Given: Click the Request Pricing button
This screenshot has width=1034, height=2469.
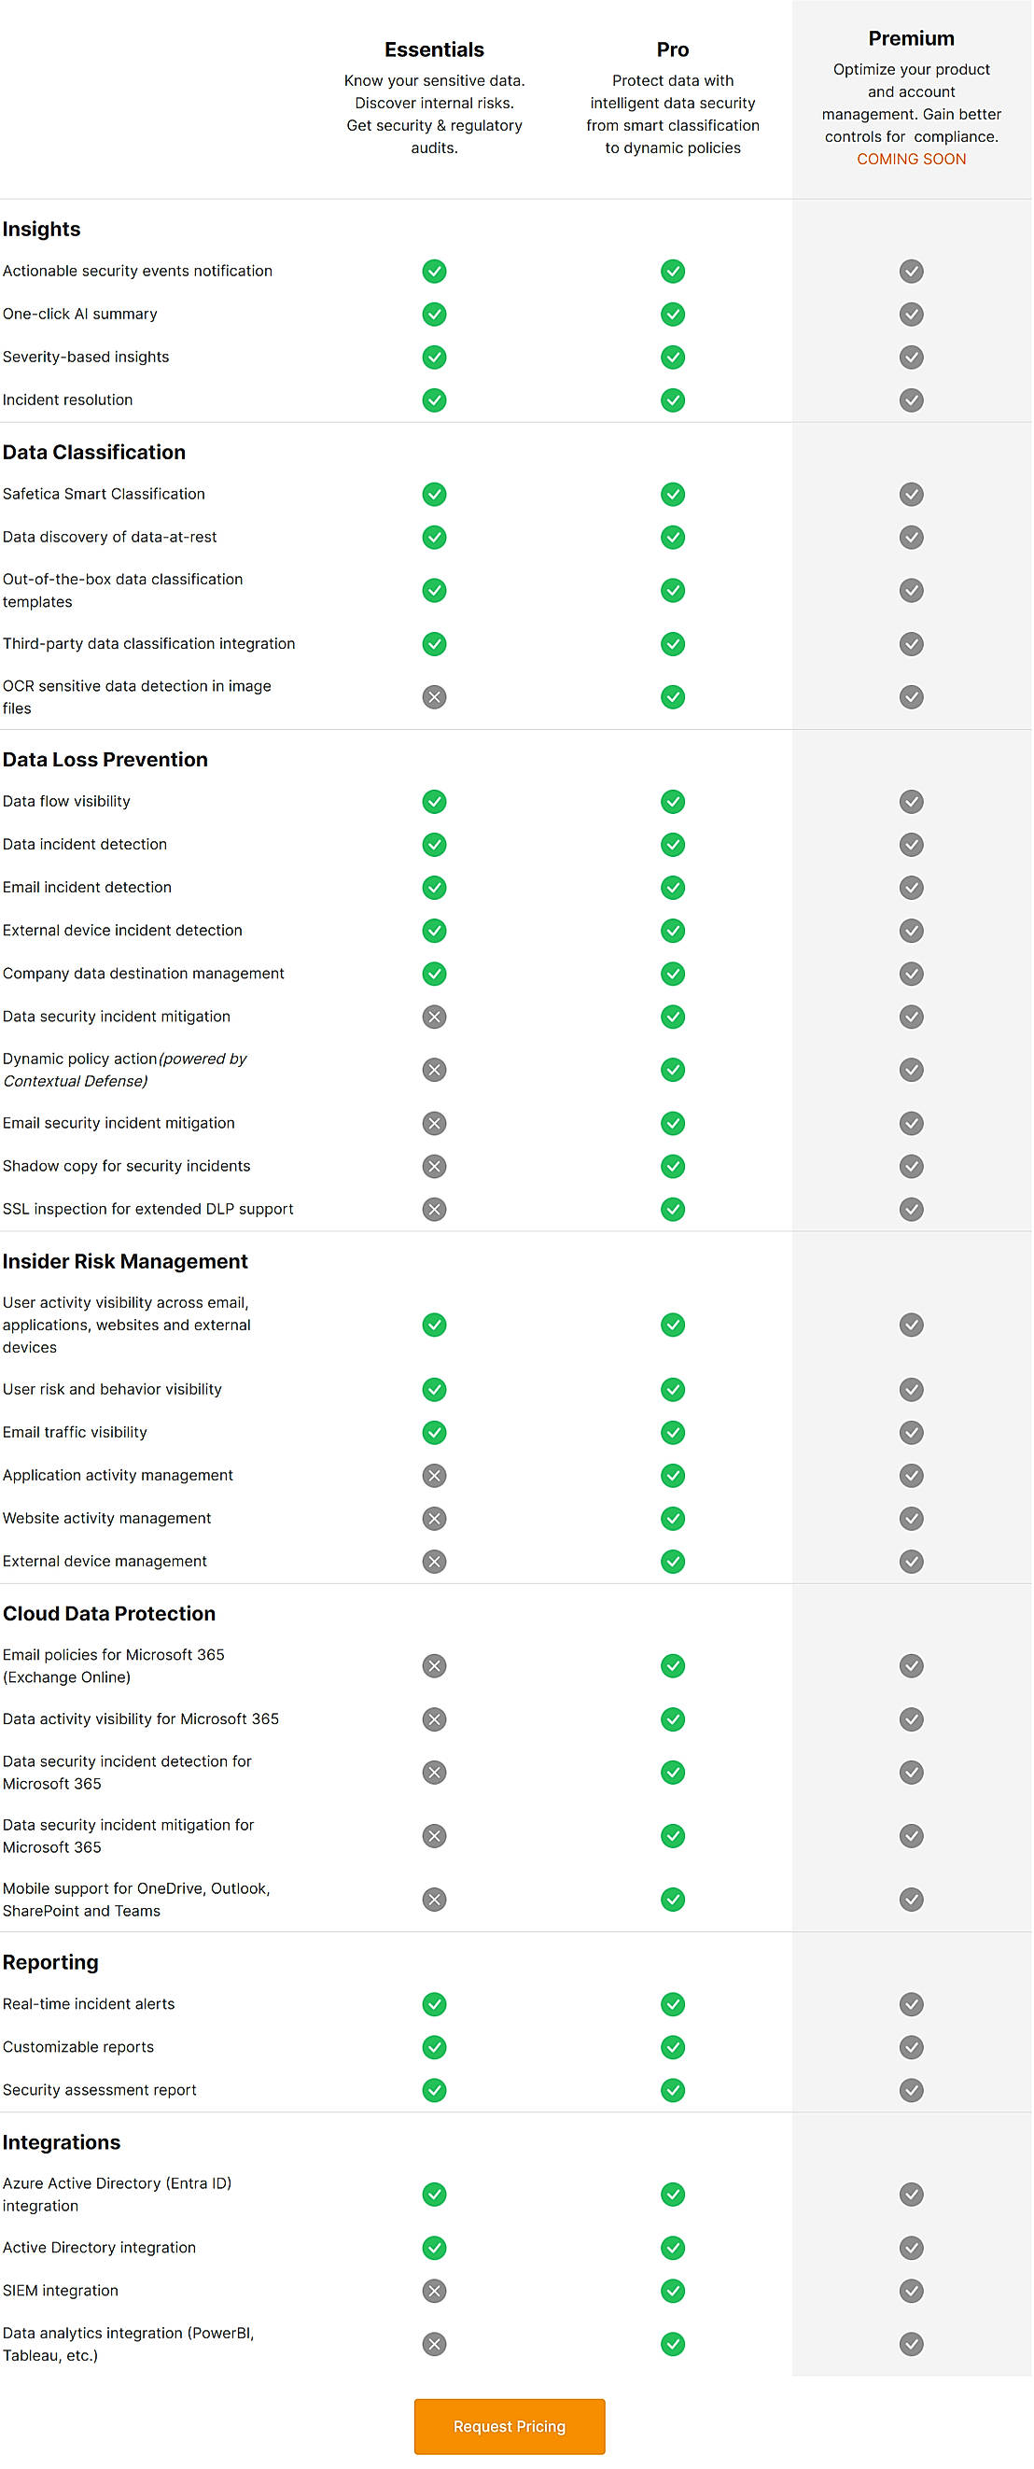Looking at the screenshot, I should [x=509, y=2425].
